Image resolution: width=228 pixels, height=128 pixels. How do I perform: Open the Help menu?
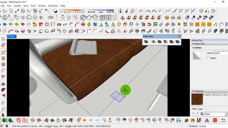coord(63,6)
